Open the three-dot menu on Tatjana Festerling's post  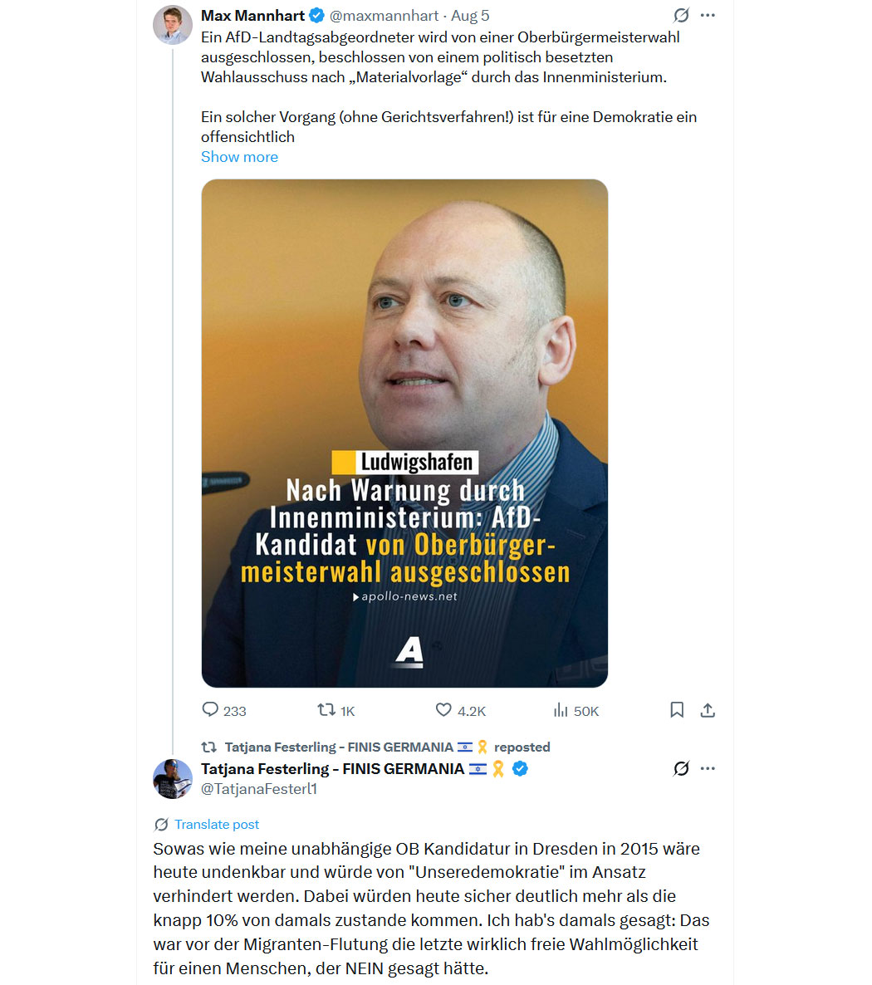(x=708, y=768)
